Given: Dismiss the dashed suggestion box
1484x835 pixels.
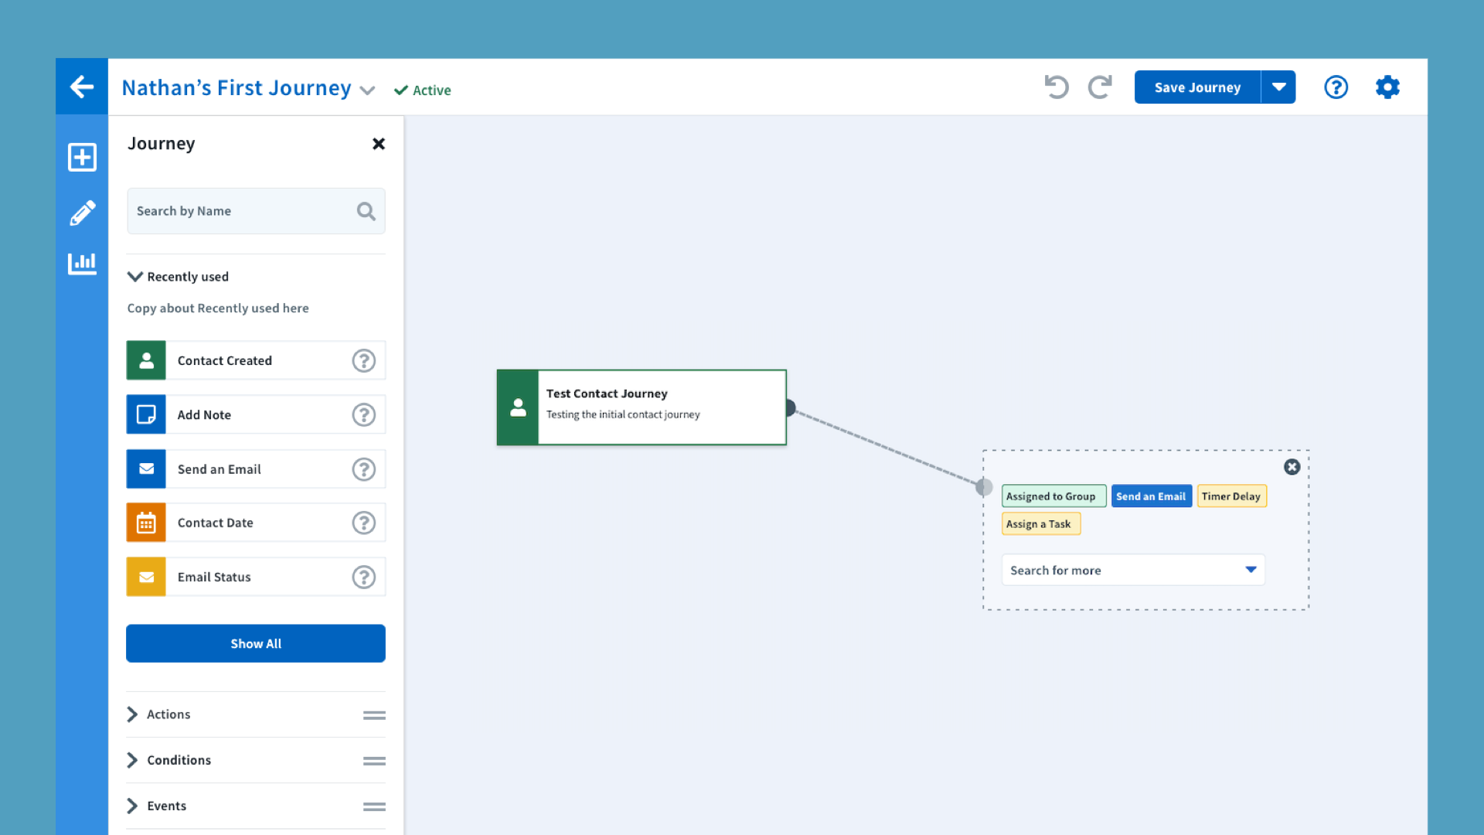Looking at the screenshot, I should click(x=1292, y=467).
